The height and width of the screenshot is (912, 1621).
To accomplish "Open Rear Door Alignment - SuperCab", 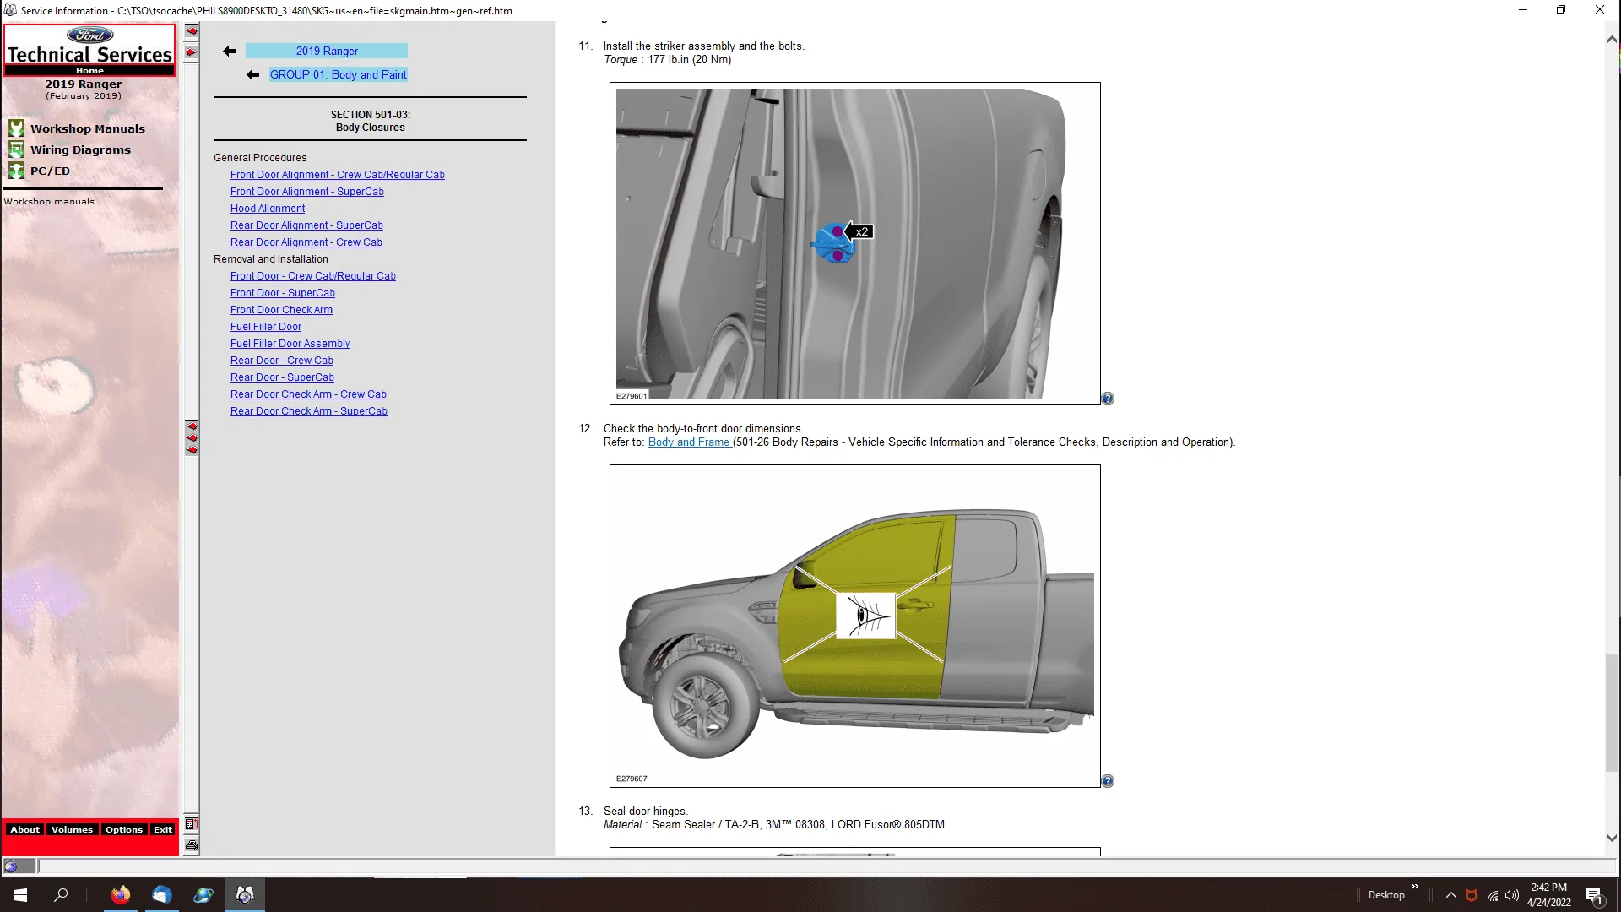I will click(x=306, y=225).
